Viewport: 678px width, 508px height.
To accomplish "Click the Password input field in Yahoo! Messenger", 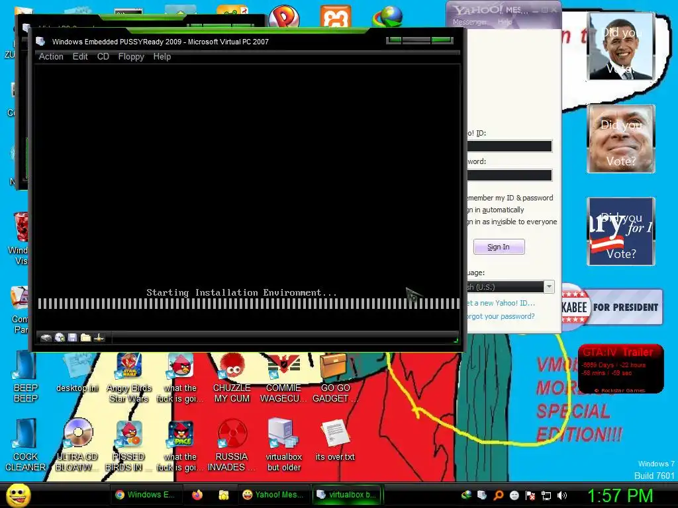I will [x=509, y=175].
